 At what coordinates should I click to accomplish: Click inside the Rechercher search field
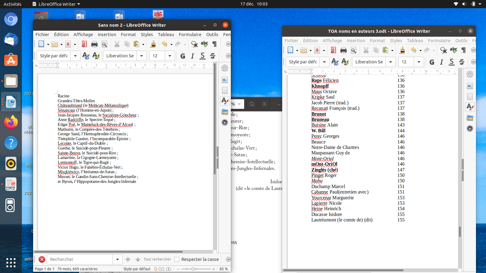80,259
